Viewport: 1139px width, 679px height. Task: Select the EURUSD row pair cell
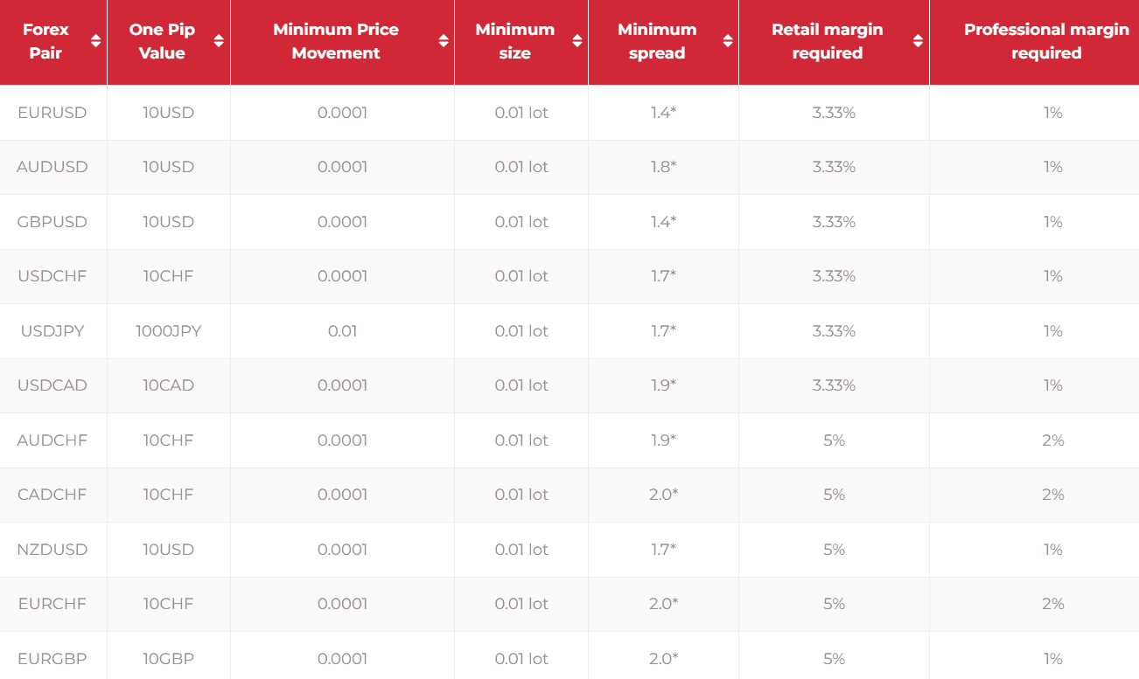pos(52,113)
